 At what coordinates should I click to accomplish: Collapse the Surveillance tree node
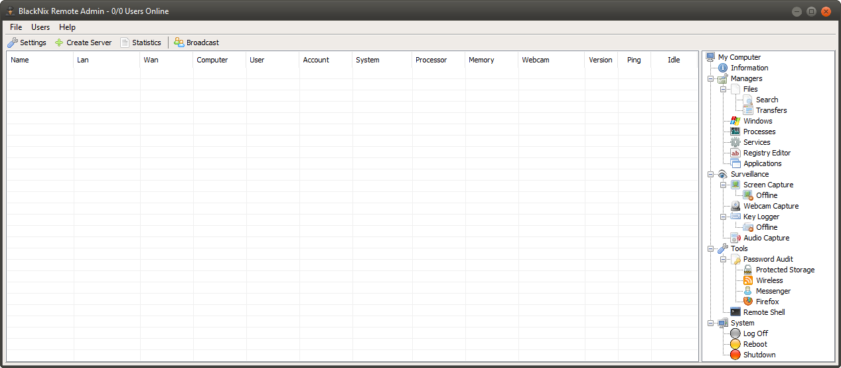click(x=711, y=174)
